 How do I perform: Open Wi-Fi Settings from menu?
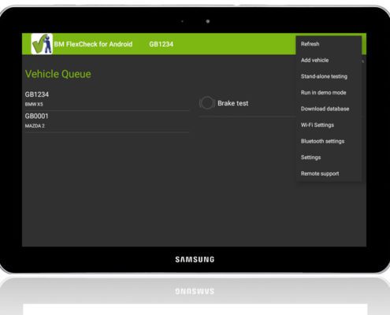coord(329,125)
